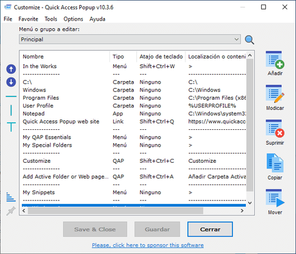
Task: Click the sort favorites icon
Action: tap(11, 197)
